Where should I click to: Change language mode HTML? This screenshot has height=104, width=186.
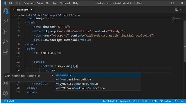point(154,101)
